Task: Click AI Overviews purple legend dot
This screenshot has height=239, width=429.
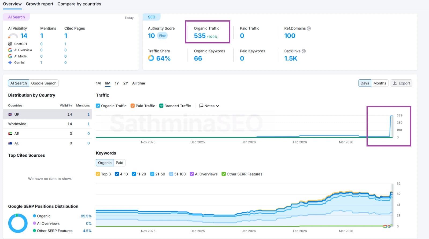Action: [34, 223]
